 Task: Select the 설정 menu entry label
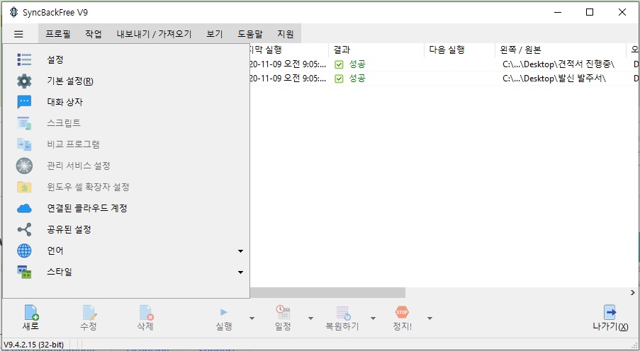click(x=55, y=59)
